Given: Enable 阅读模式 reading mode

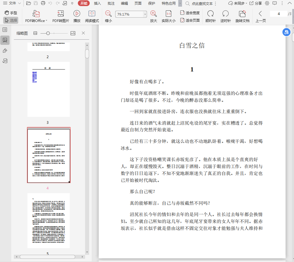Looking at the screenshot, I should [92, 16].
